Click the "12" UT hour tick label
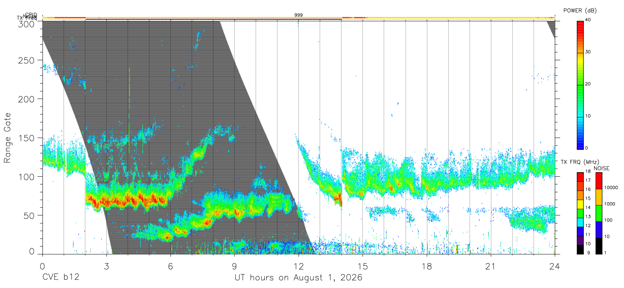 pyautogui.click(x=298, y=266)
